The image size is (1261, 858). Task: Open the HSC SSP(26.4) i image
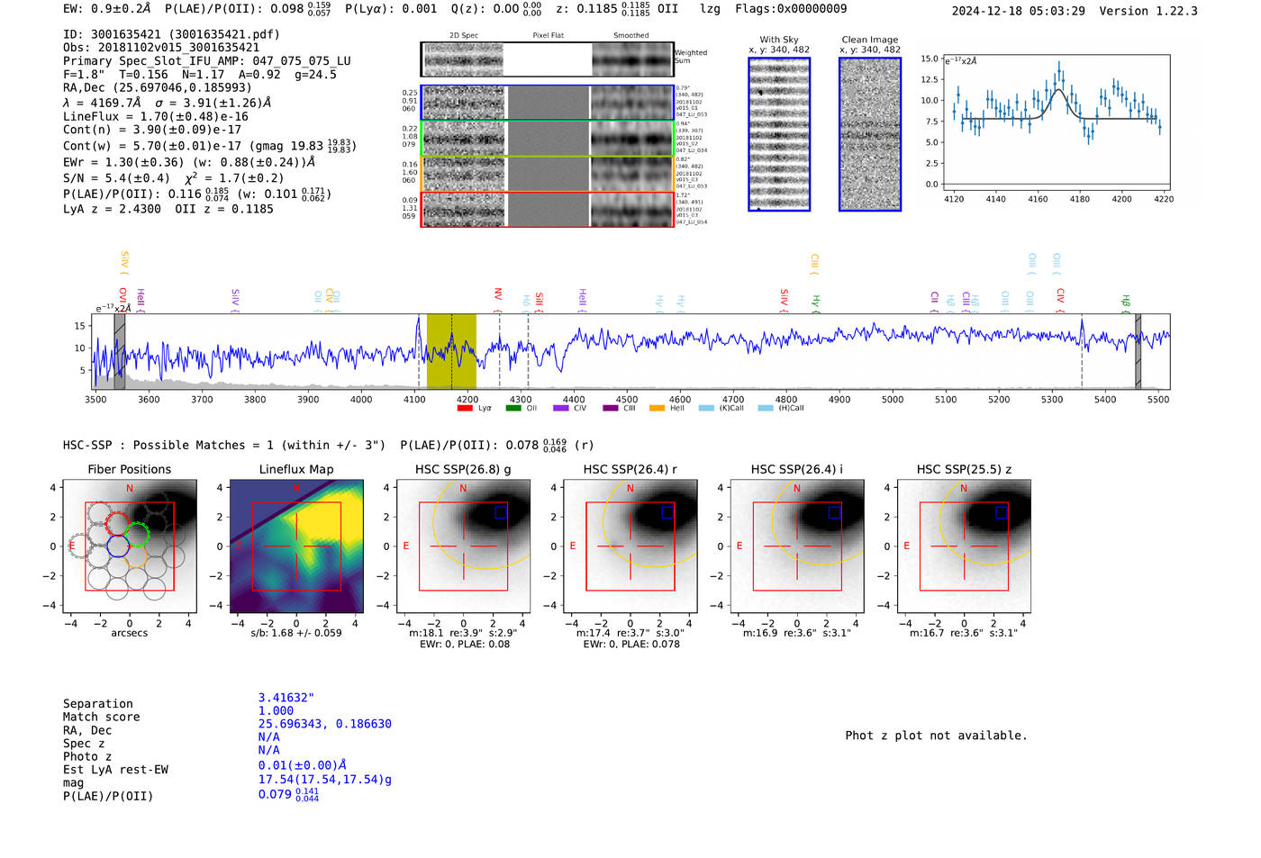click(797, 547)
